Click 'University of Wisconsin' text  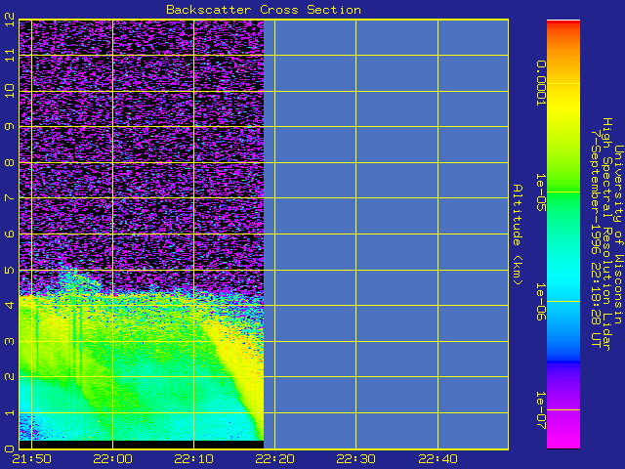(x=618, y=234)
